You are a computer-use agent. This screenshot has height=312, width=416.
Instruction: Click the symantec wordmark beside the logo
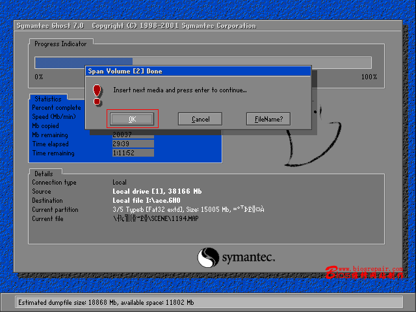point(248,257)
